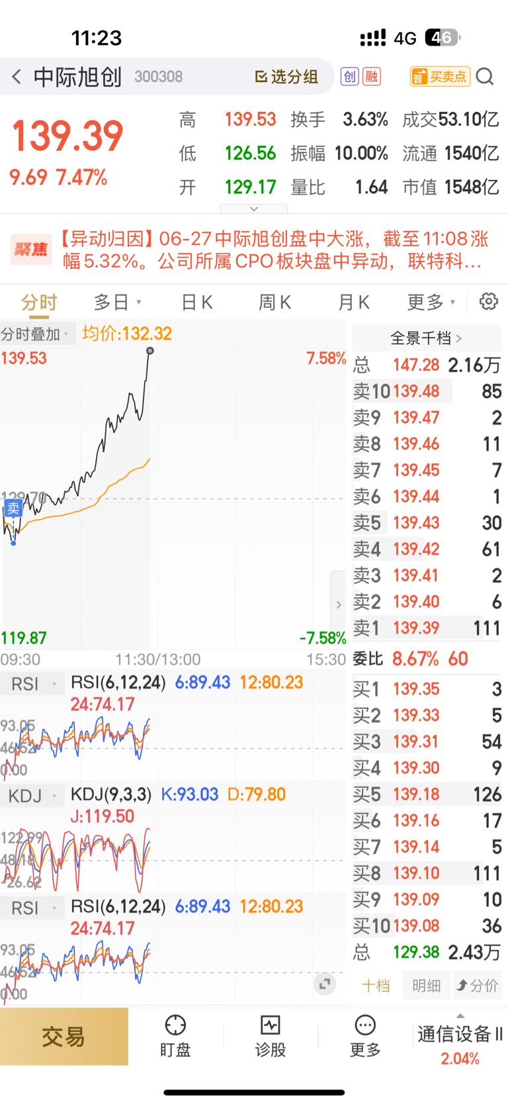
Task: Go back using the left arrow
Action: pos(17,77)
